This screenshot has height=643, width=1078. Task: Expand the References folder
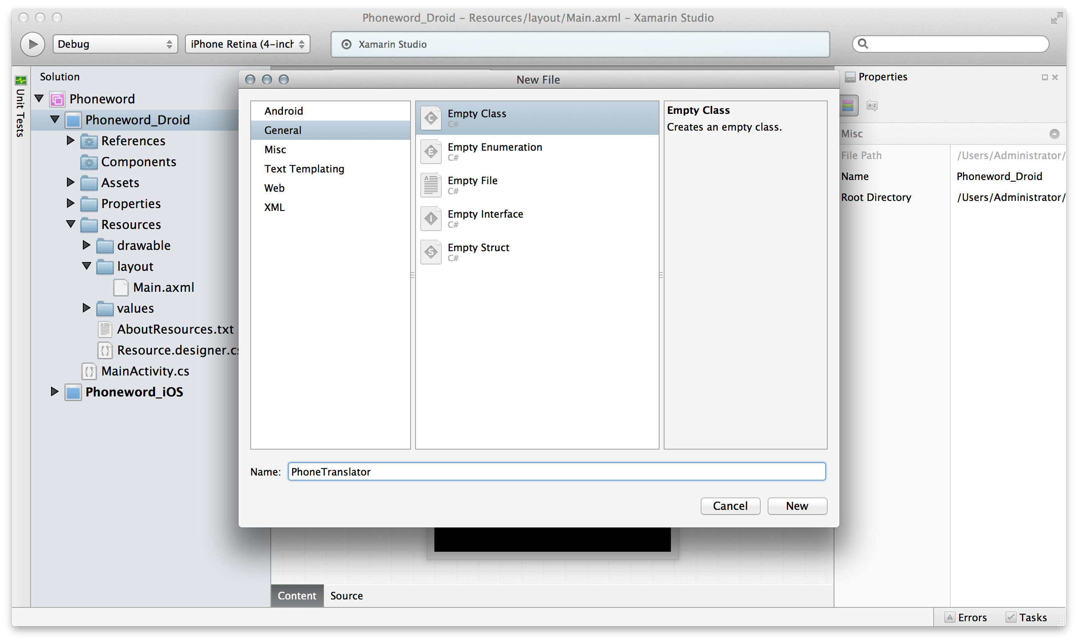(x=71, y=140)
